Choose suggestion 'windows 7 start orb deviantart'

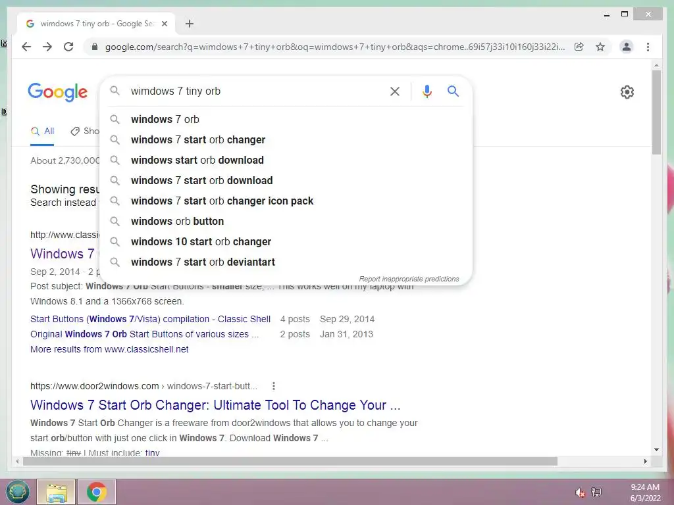pos(286,262)
